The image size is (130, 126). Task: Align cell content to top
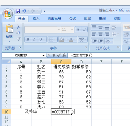click(94, 27)
